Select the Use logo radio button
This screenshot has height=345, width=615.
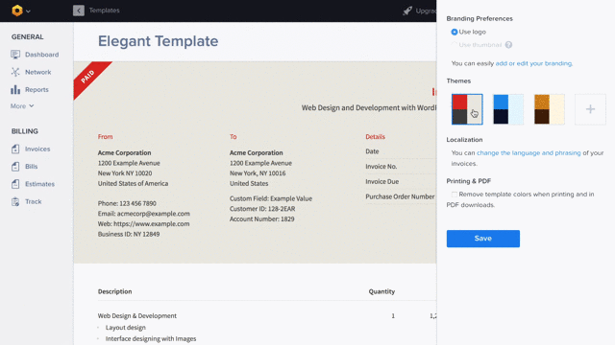click(455, 32)
